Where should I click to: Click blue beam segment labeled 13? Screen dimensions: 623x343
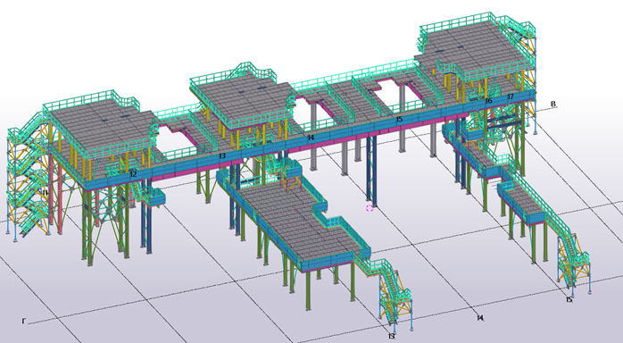coord(222,156)
